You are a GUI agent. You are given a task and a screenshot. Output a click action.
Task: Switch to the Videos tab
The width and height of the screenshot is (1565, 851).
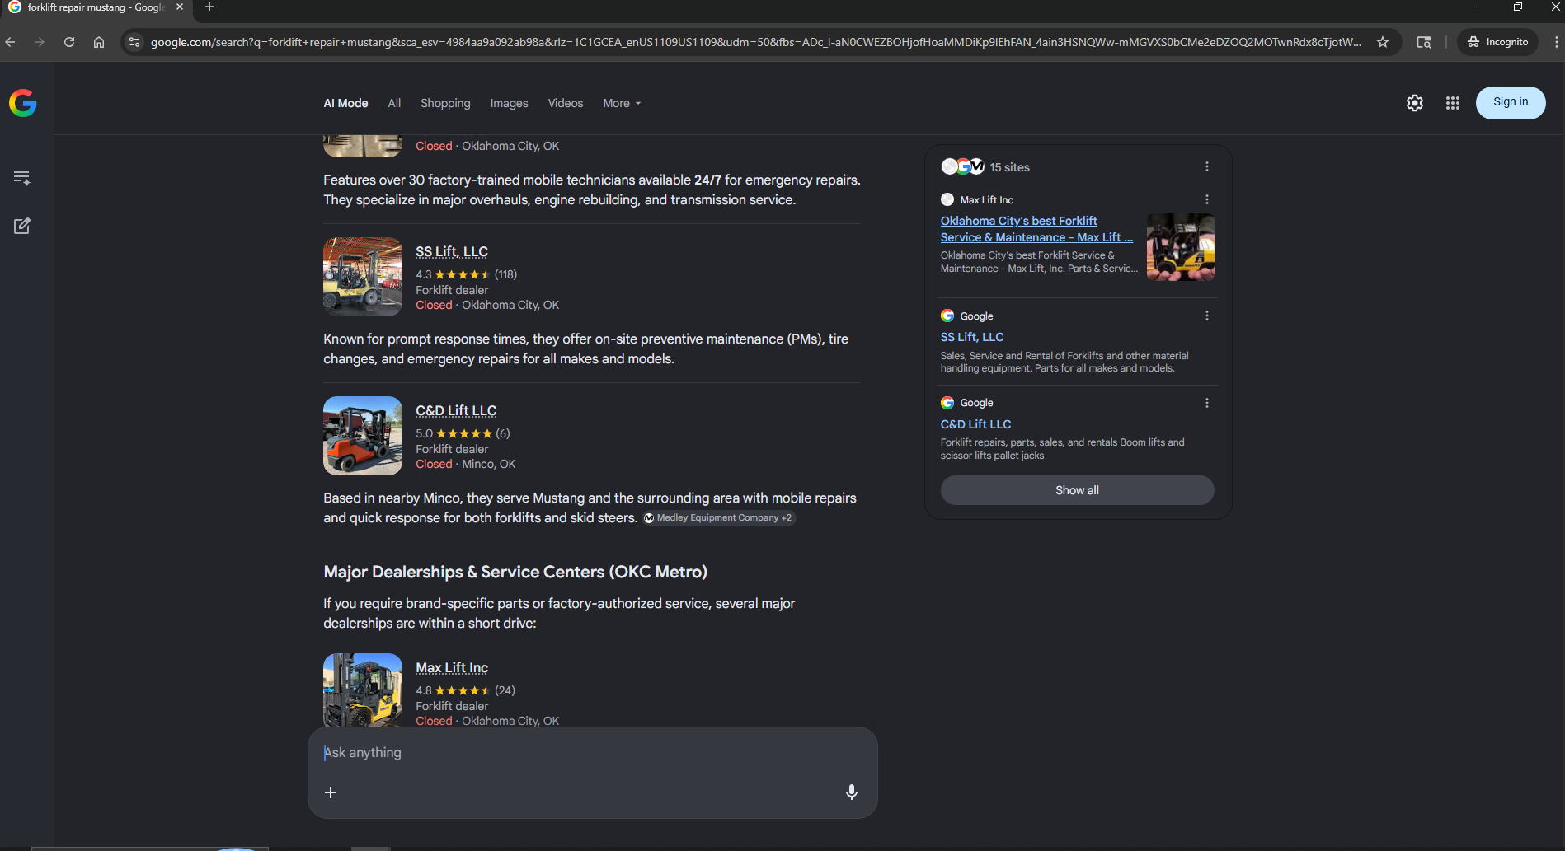pos(565,103)
